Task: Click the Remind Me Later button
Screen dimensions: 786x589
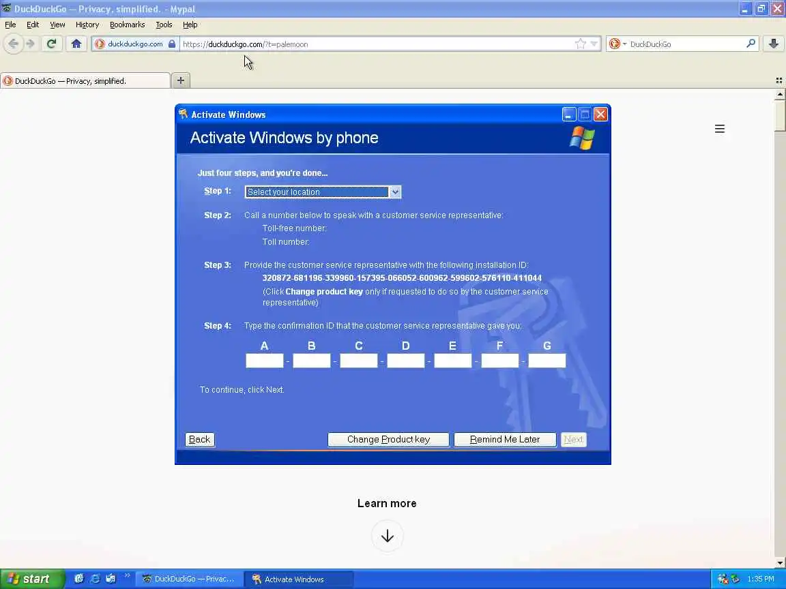Action: click(x=505, y=439)
